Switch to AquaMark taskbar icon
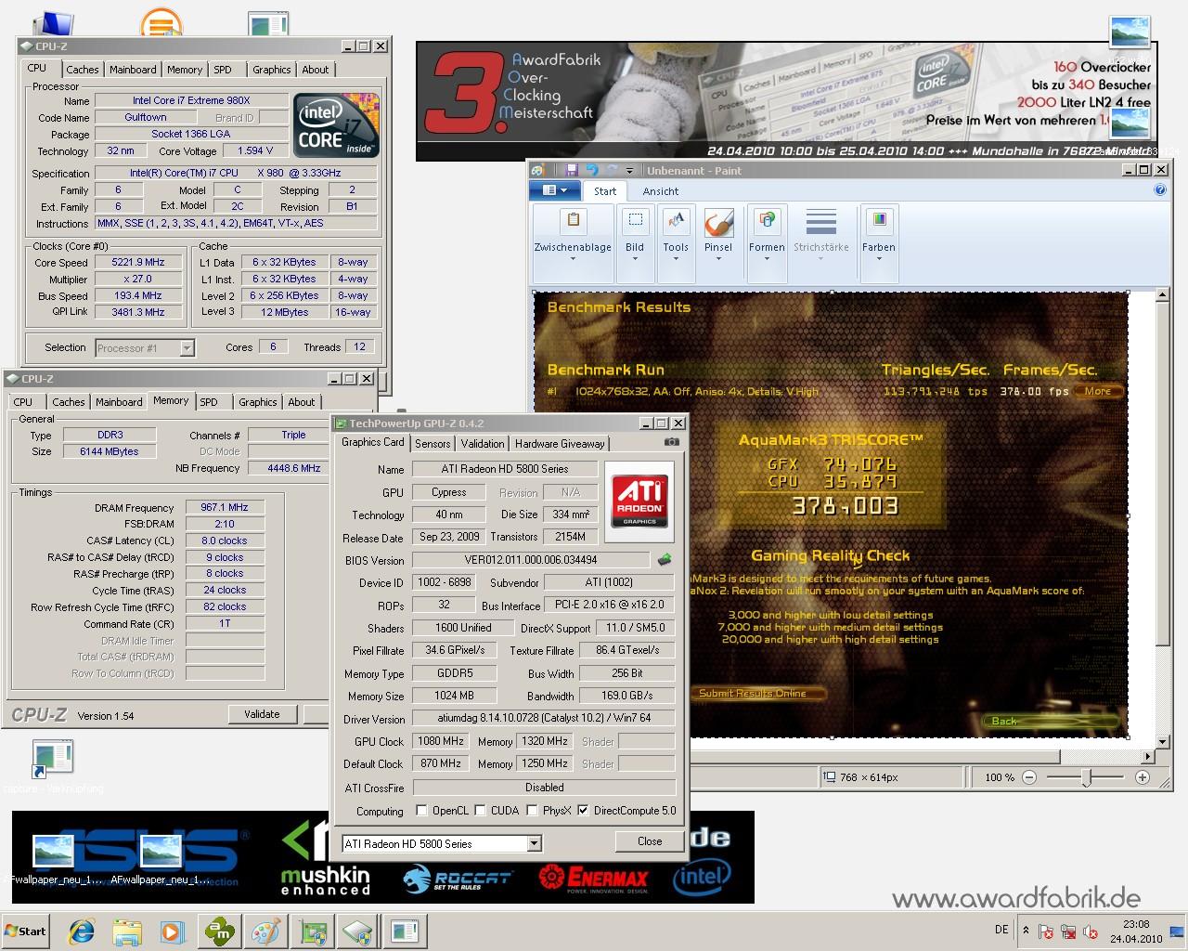 coord(220,931)
